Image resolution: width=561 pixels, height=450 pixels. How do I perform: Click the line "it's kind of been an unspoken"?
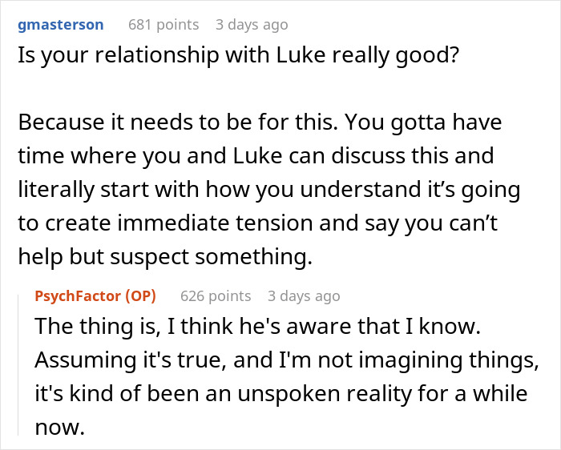(x=281, y=393)
